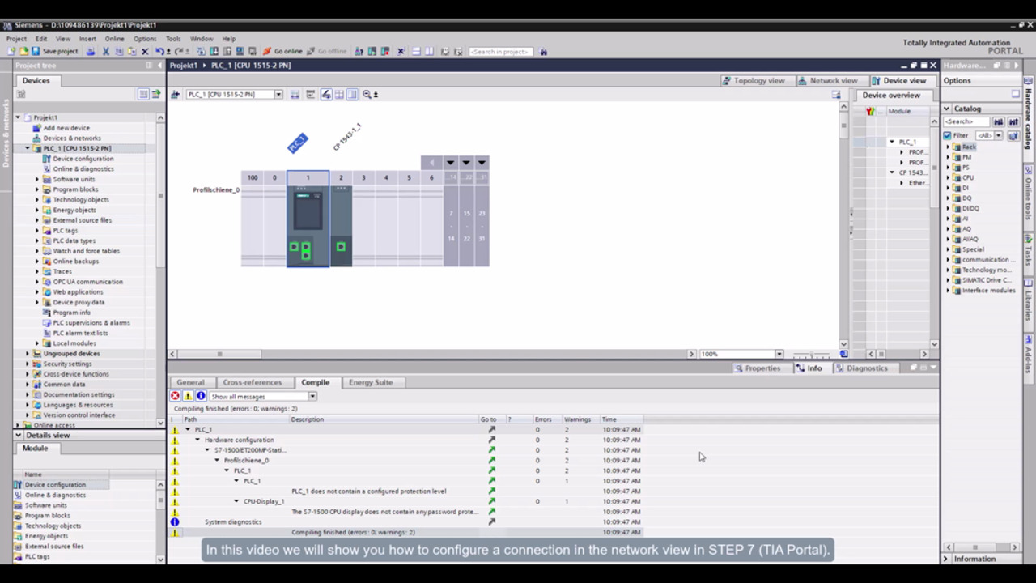Viewport: 1036px width, 583px height.
Task: Click the zoom slider beside the 100% box
Action: [811, 354]
